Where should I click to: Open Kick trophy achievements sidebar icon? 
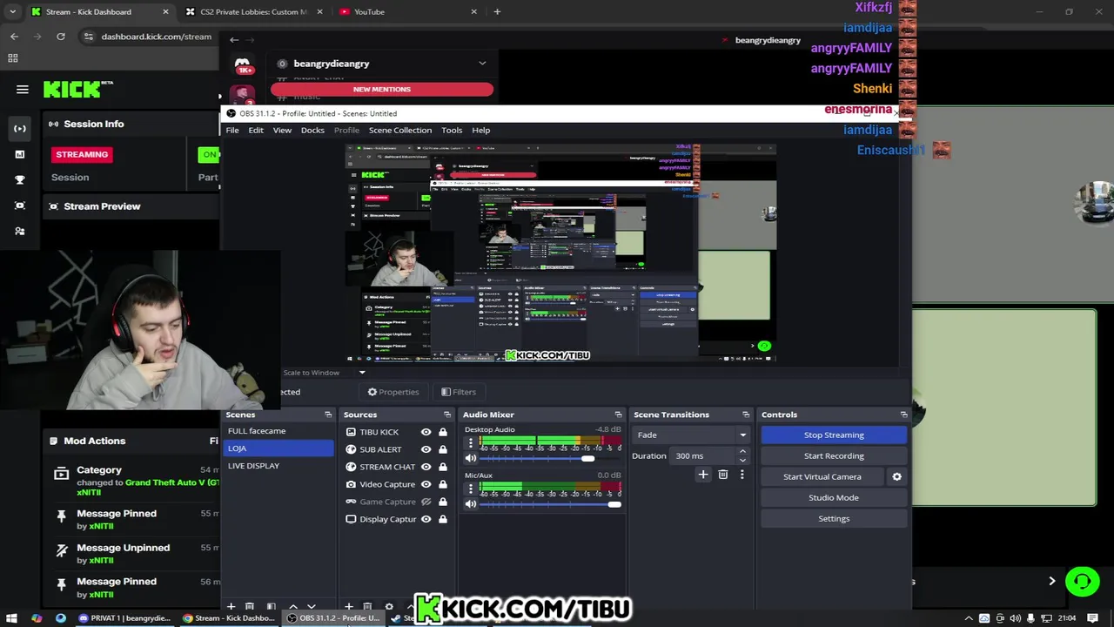(x=20, y=180)
